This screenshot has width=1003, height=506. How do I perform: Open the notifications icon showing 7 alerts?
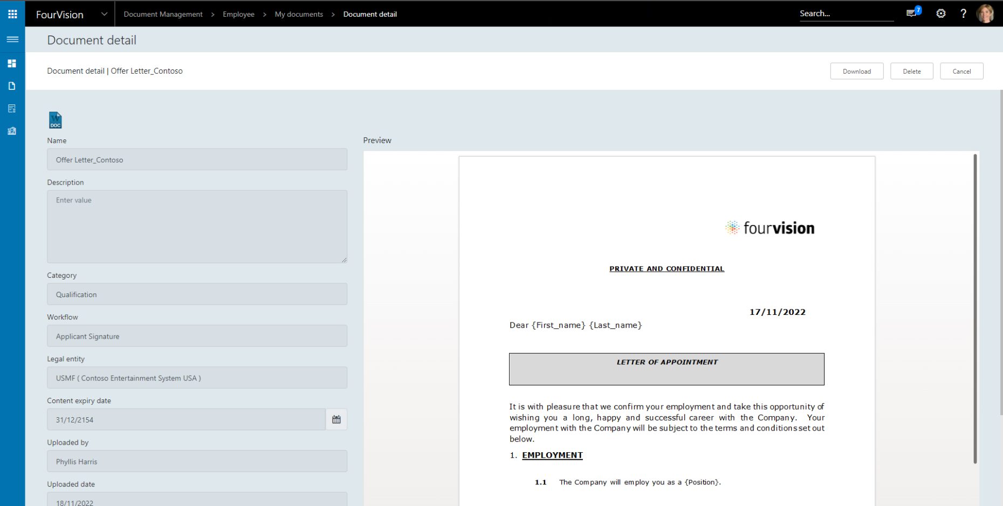911,13
